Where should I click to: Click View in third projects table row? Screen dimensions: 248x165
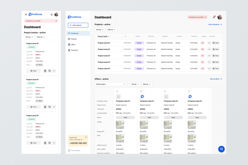216,55
